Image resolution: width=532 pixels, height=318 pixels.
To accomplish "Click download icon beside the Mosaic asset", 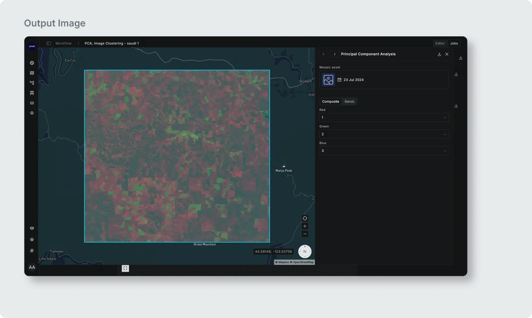I will pos(456,74).
